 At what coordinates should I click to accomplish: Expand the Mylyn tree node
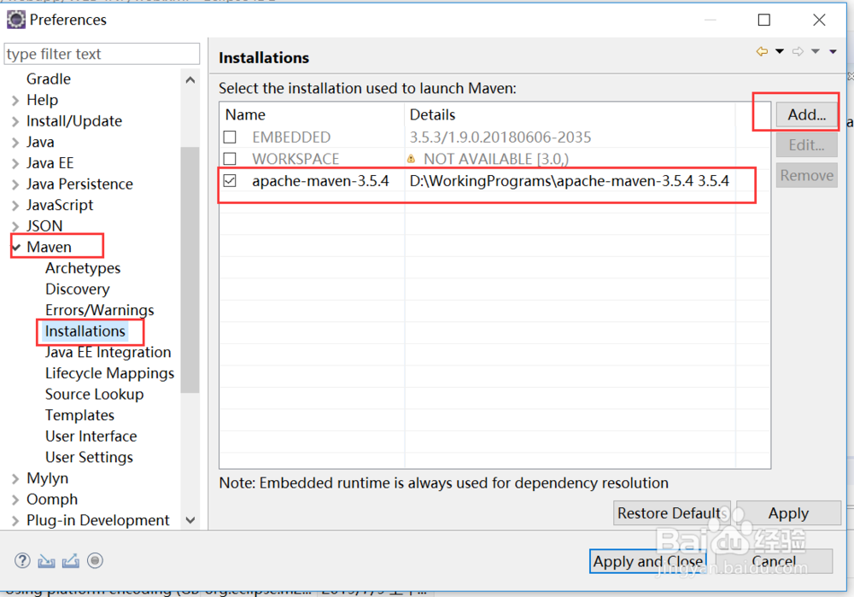pyautogui.click(x=15, y=479)
